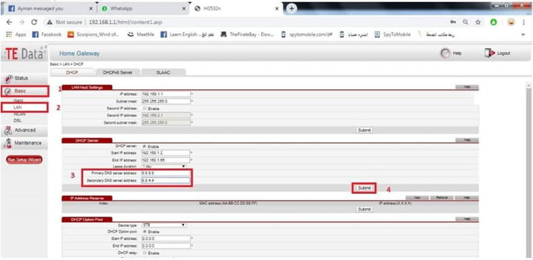Click the Run Setup Wizard button

(x=24, y=160)
